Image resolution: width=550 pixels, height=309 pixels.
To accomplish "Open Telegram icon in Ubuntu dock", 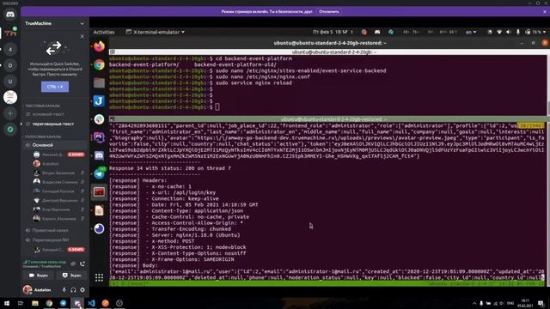I will tap(100, 173).
